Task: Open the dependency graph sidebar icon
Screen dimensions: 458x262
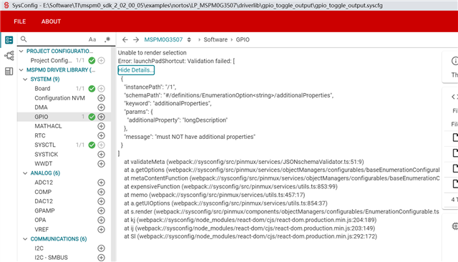Action: (9, 56)
